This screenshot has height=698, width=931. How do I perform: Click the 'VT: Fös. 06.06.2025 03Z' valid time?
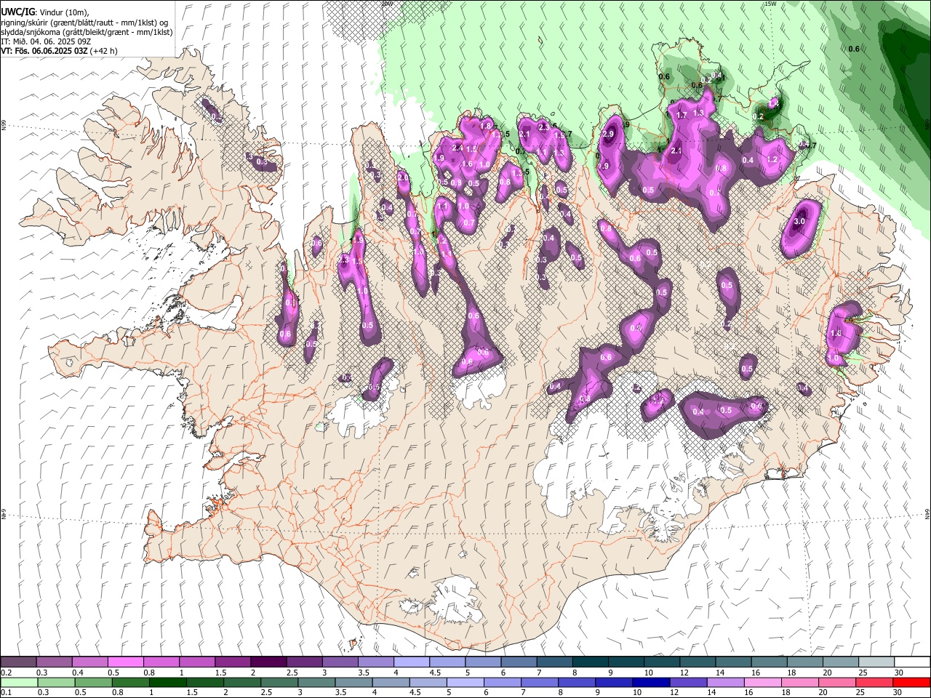[44, 51]
